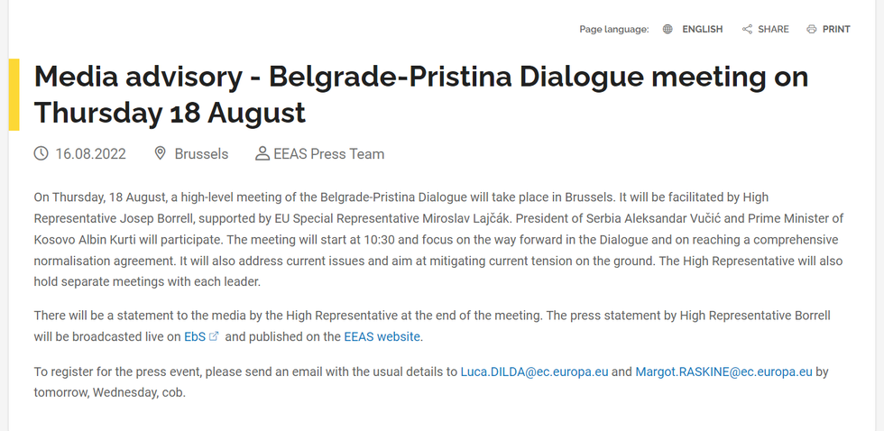Click the share icon
The height and width of the screenshot is (431, 884).
click(x=747, y=29)
